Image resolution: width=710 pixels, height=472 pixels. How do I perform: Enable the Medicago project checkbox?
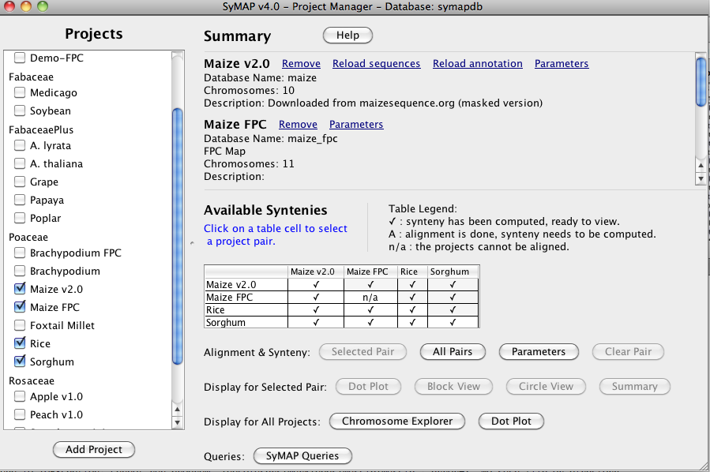coord(20,92)
